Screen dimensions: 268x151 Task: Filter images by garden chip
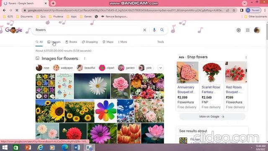tap(127, 68)
